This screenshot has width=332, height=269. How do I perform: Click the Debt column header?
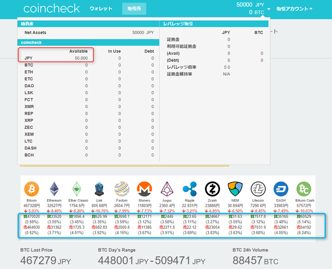[x=149, y=51]
